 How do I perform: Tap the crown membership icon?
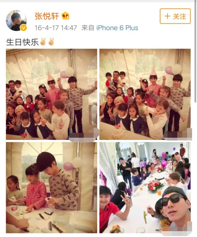coord(65,16)
